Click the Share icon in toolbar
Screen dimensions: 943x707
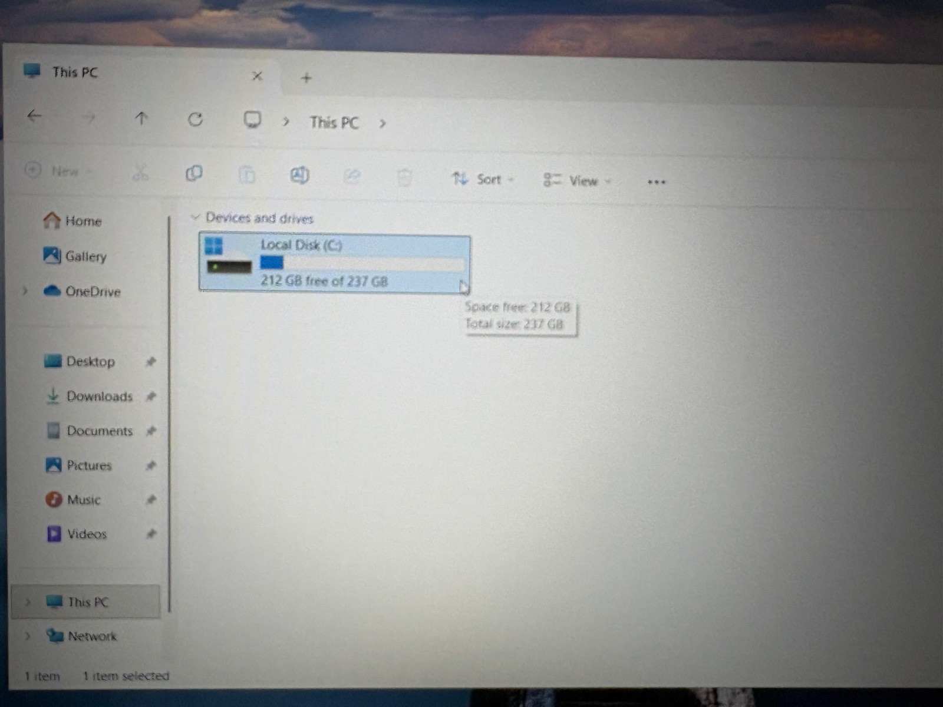coord(352,176)
